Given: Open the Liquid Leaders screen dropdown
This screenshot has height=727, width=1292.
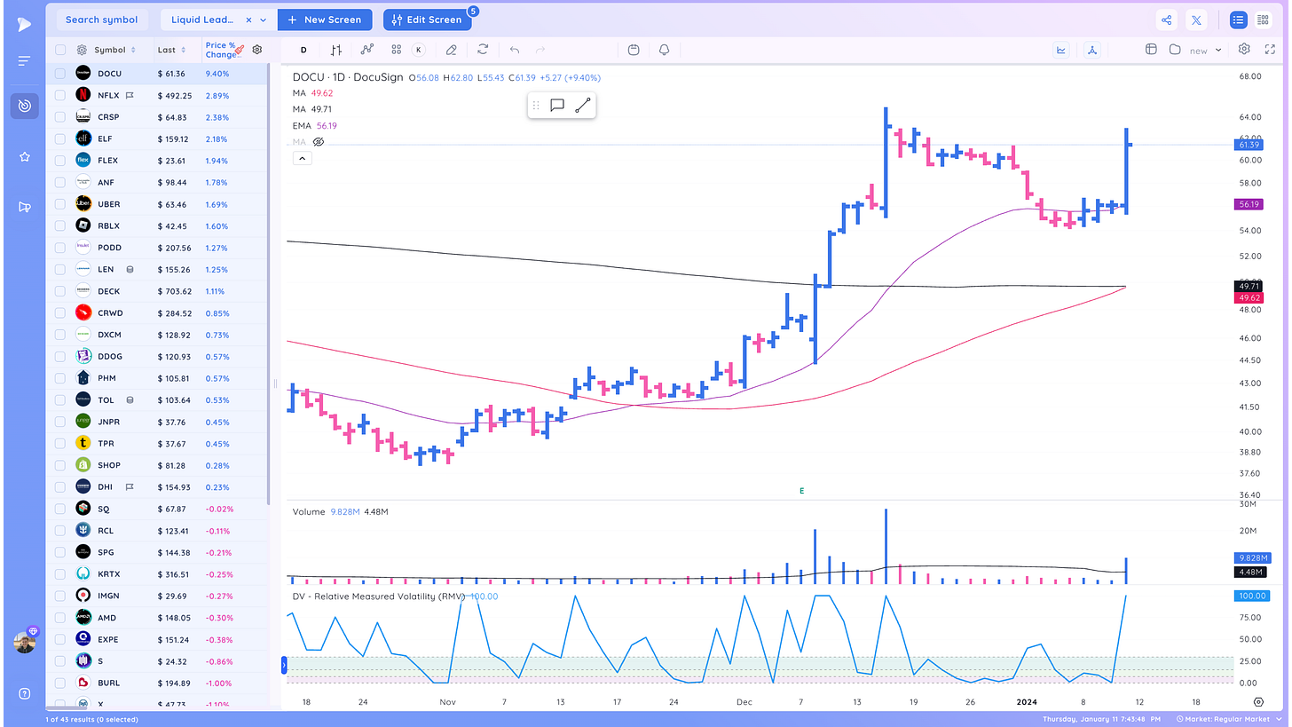Looking at the screenshot, I should tap(264, 20).
